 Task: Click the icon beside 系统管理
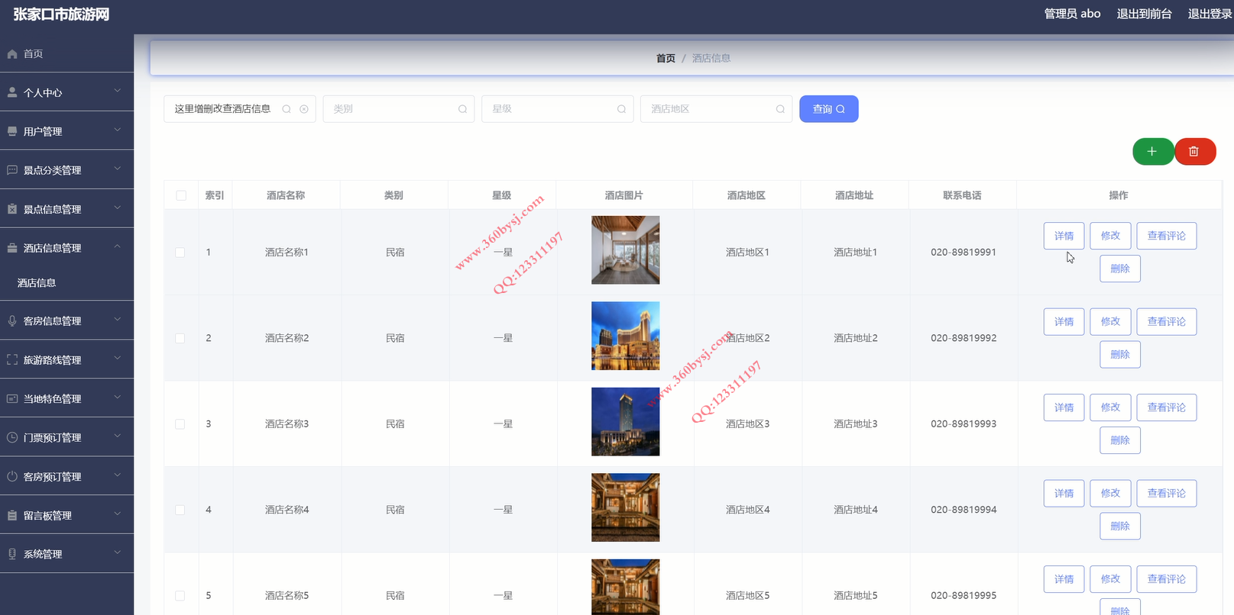coord(12,554)
